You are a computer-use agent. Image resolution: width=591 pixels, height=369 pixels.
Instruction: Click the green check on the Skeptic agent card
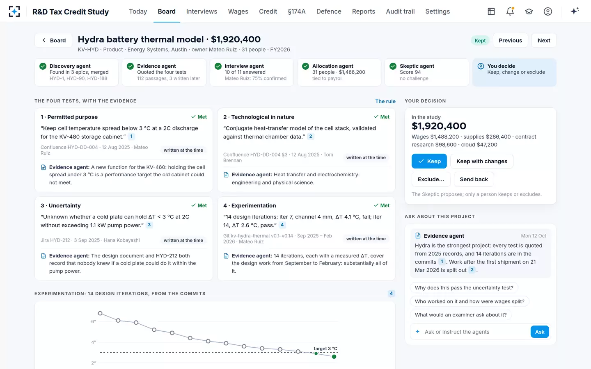click(393, 66)
